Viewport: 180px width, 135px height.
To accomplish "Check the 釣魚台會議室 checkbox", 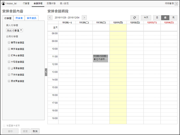I will (x=9, y=55).
